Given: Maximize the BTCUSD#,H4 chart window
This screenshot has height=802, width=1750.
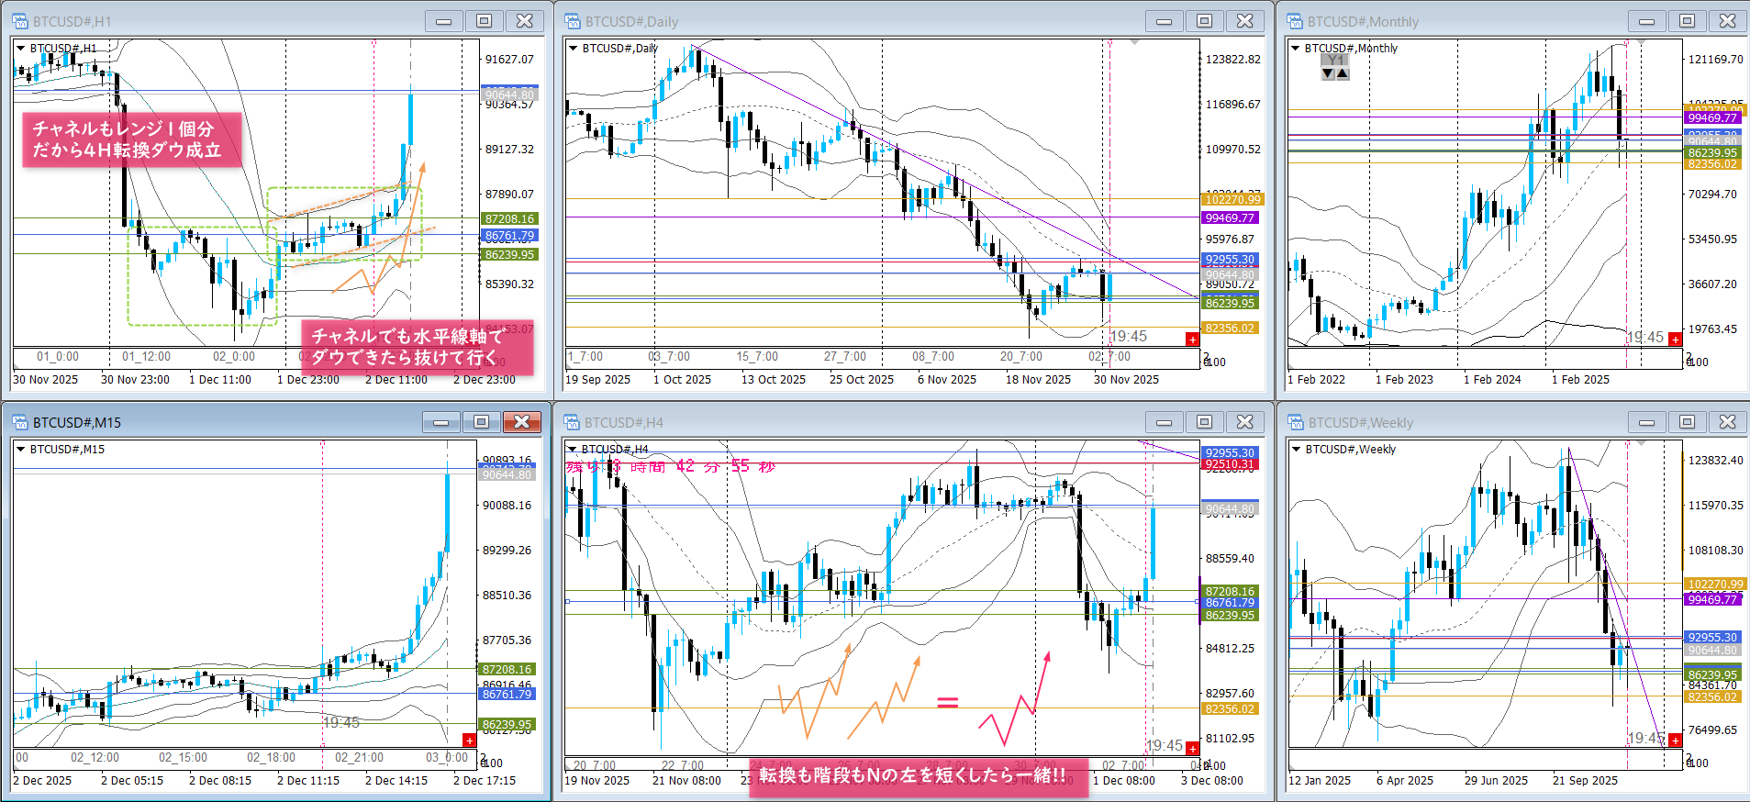Looking at the screenshot, I should (x=1204, y=422).
